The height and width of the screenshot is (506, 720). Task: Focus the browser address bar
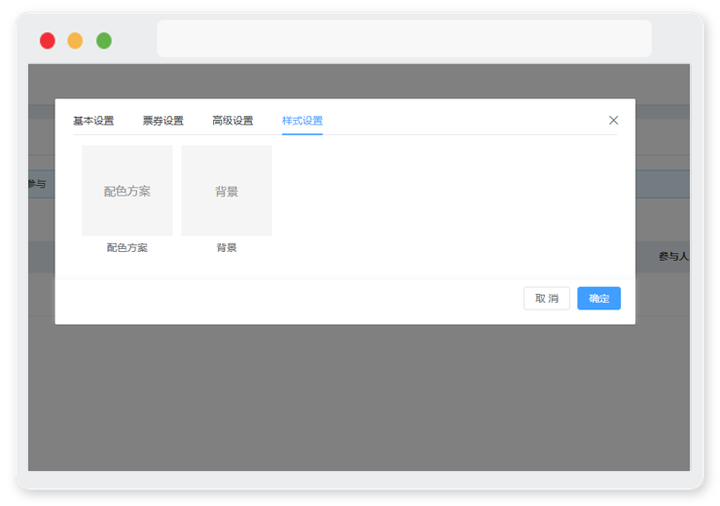point(404,39)
